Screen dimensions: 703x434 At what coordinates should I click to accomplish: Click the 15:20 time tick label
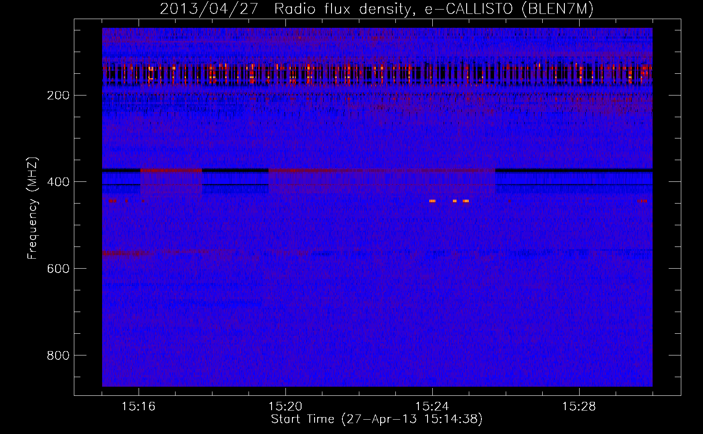(x=285, y=407)
